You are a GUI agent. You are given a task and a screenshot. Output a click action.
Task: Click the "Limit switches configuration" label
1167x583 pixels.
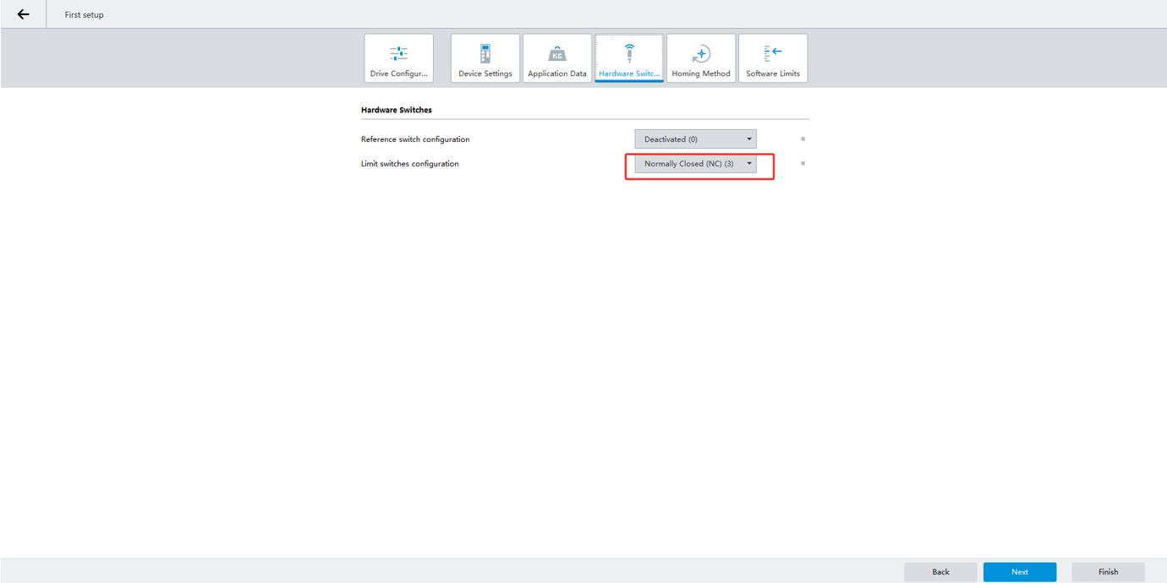[x=409, y=164]
